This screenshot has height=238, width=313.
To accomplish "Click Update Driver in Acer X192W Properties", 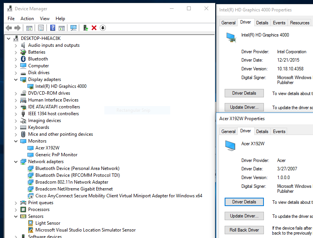I will 244,216.
